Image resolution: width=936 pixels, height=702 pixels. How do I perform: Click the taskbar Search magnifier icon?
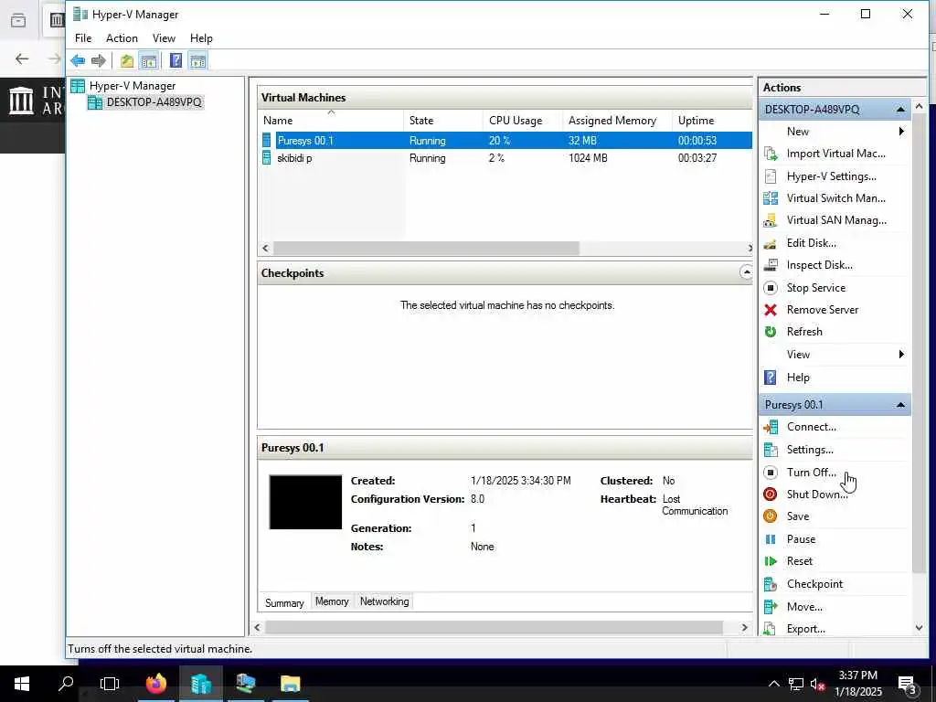pyautogui.click(x=66, y=684)
